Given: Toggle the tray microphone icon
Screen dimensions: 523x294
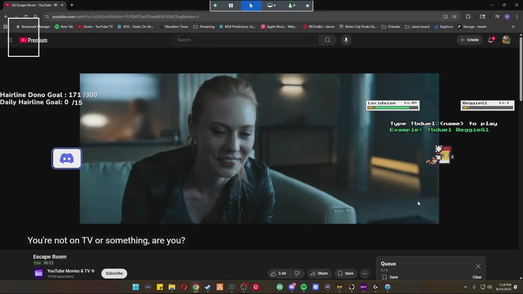Looking at the screenshot, I should (474, 287).
